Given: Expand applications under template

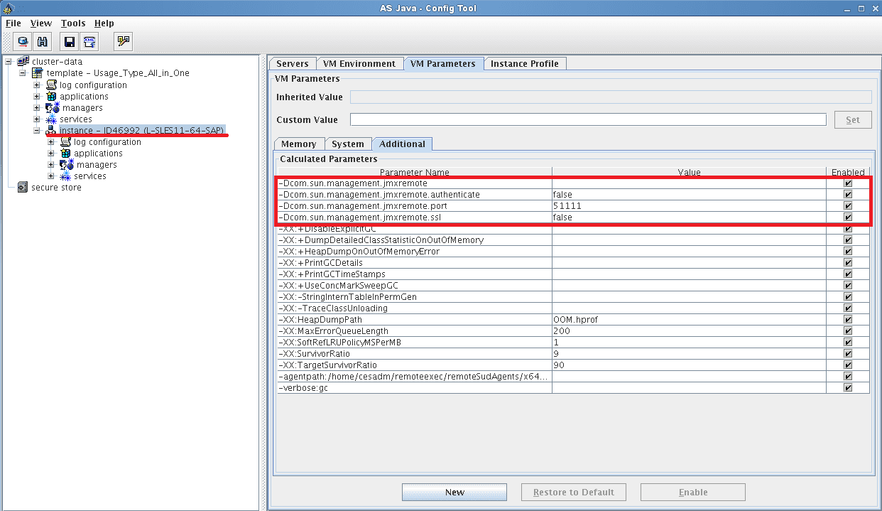Looking at the screenshot, I should click(x=37, y=96).
